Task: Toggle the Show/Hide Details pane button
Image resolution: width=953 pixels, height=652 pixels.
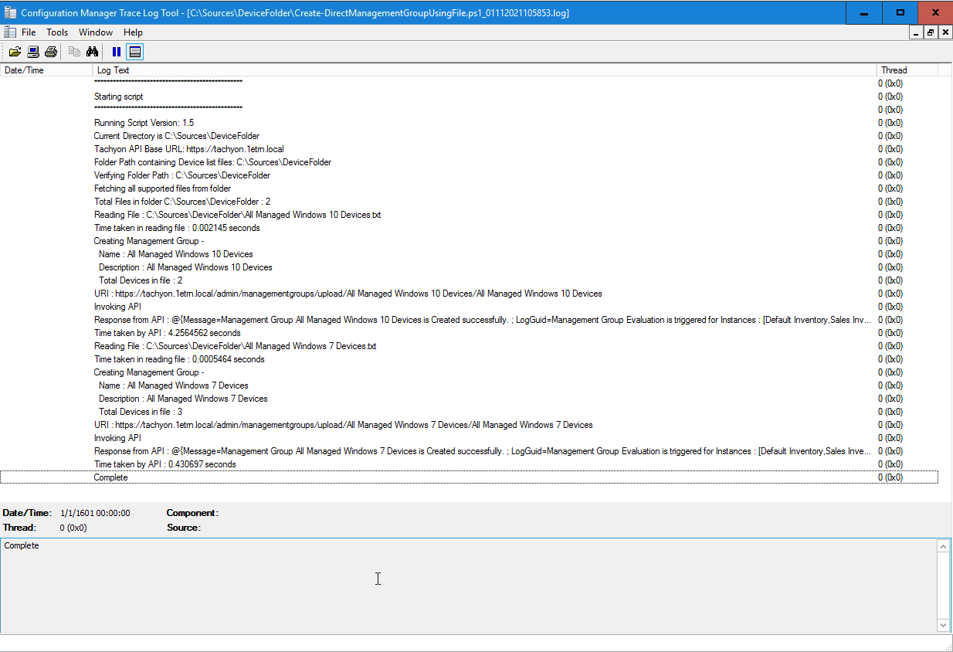Action: coord(135,52)
